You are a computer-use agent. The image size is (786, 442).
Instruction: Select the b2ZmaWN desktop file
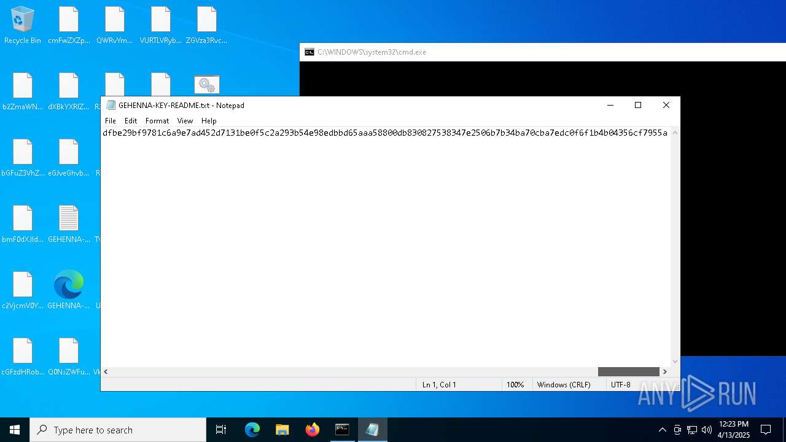pos(23,91)
